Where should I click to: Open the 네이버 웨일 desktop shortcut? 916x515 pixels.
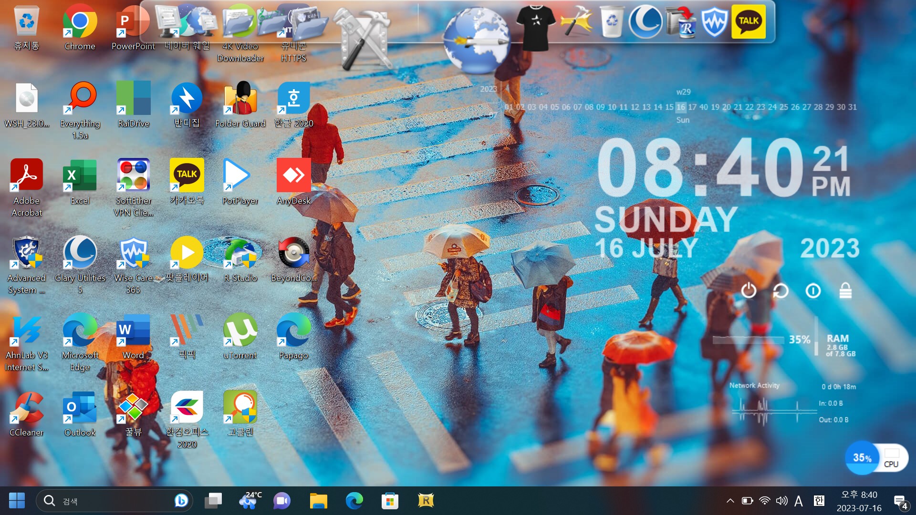click(187, 28)
